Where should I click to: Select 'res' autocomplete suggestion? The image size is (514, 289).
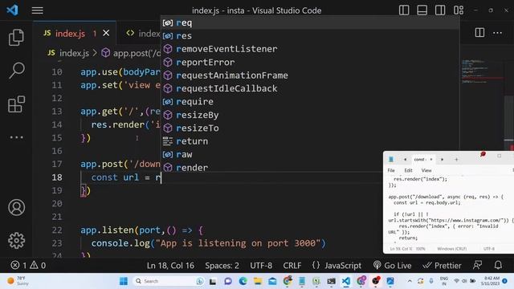click(x=309, y=35)
